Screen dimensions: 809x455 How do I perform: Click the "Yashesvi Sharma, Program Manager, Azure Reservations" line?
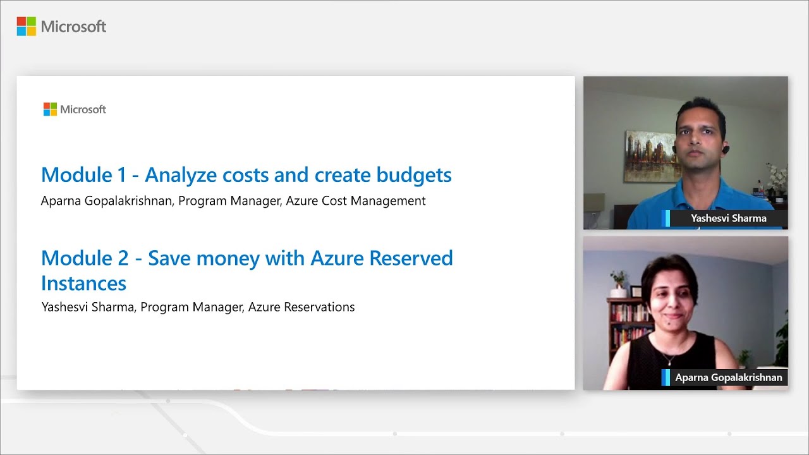coord(198,307)
